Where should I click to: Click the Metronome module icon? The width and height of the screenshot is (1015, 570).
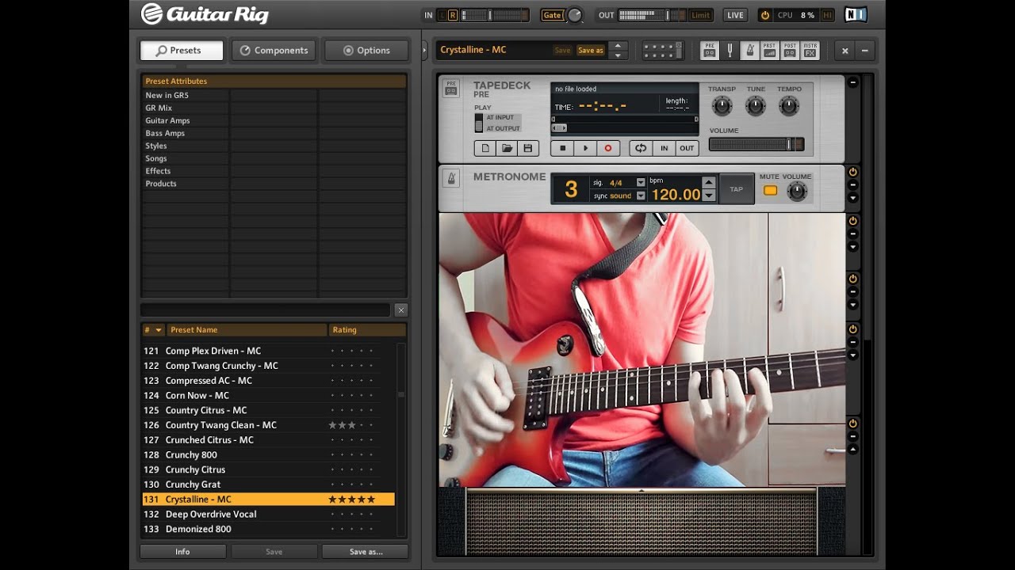tap(451, 178)
